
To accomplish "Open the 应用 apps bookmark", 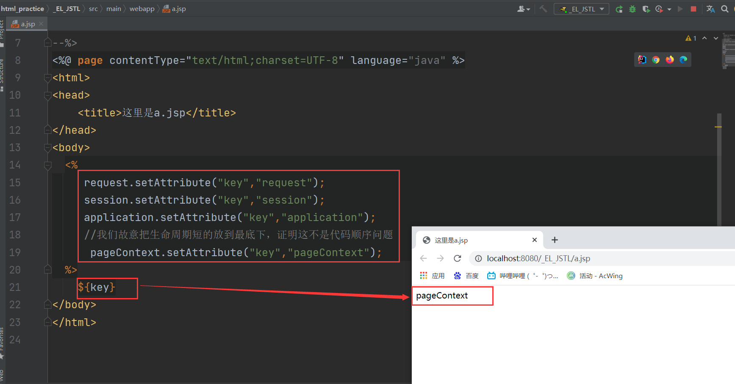I will pyautogui.click(x=432, y=276).
